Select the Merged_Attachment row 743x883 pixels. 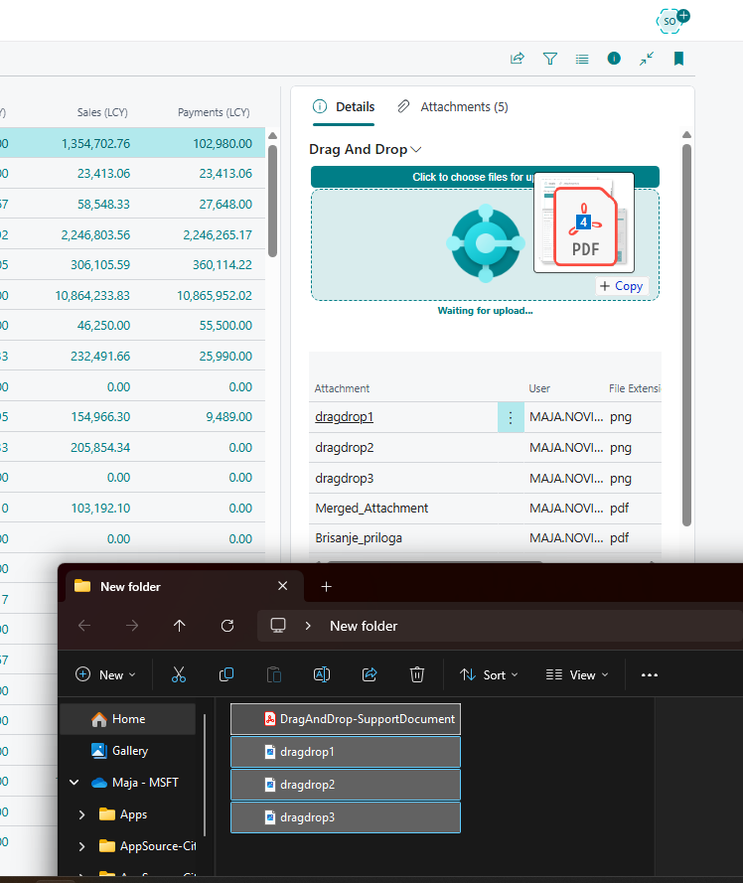(485, 508)
